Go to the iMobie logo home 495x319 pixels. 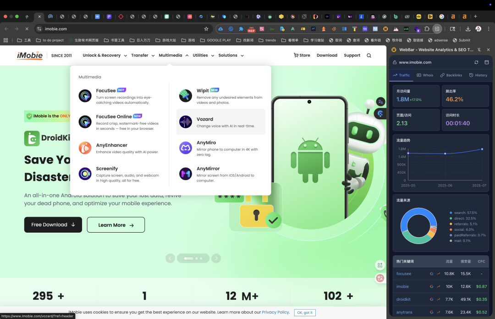click(30, 55)
